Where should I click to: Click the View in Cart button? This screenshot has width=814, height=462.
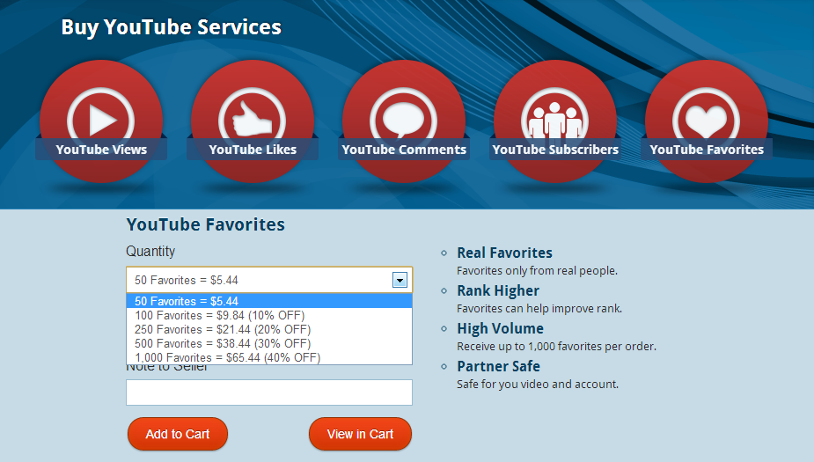tap(360, 434)
